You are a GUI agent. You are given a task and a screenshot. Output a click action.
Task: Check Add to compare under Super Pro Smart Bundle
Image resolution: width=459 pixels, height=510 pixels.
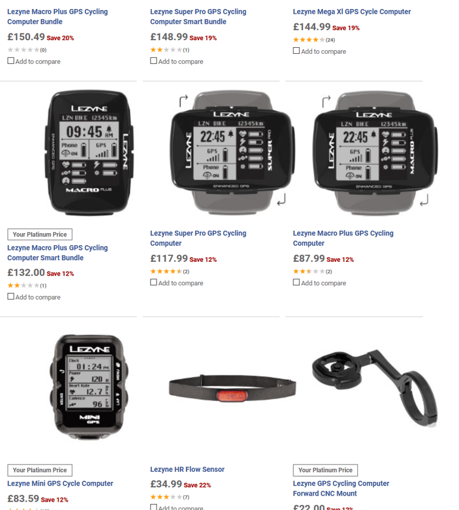point(154,61)
